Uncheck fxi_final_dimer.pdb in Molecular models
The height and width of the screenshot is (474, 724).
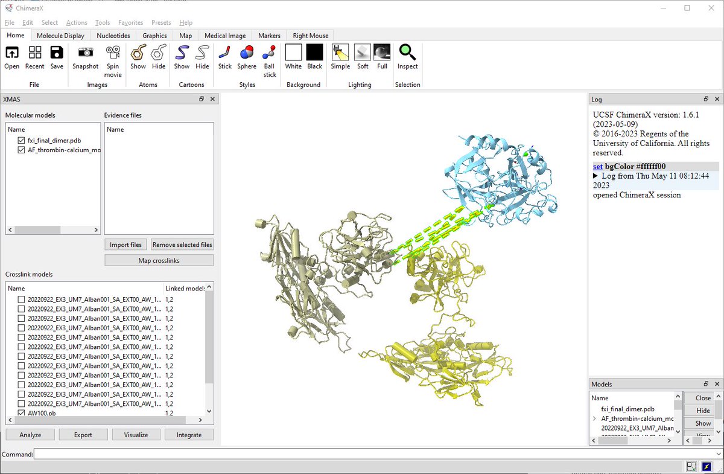click(22, 141)
